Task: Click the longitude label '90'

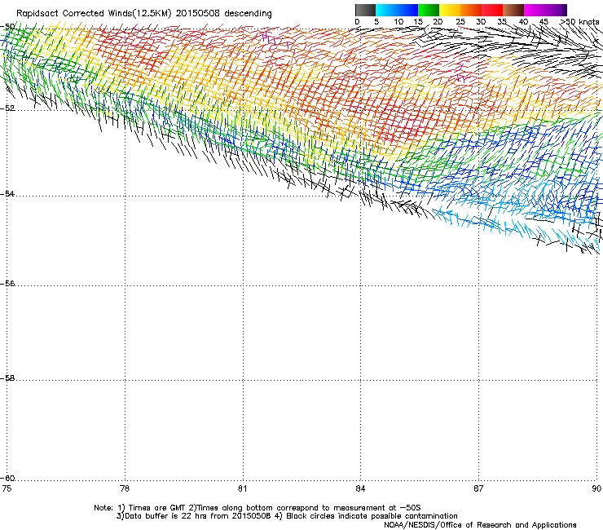Action: pyautogui.click(x=596, y=488)
